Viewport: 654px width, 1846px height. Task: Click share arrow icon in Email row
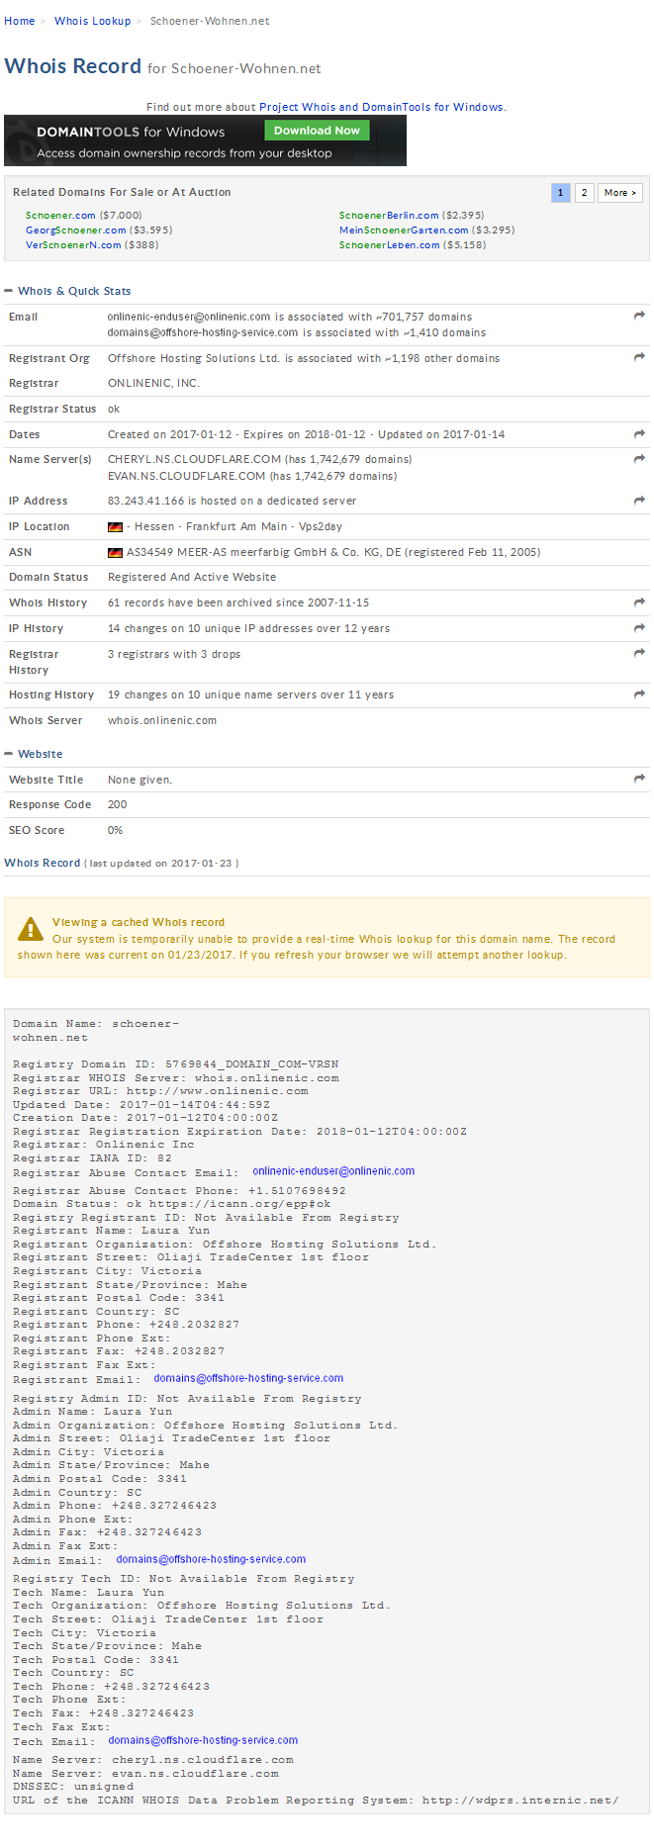pos(639,316)
